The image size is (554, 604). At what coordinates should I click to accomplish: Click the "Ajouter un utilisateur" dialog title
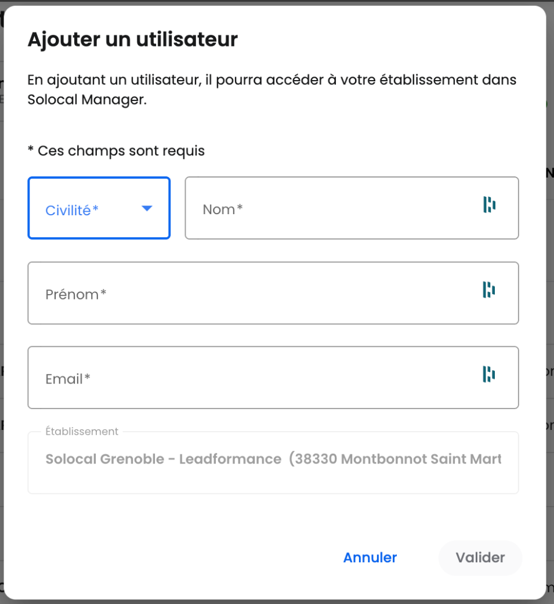pos(133,39)
